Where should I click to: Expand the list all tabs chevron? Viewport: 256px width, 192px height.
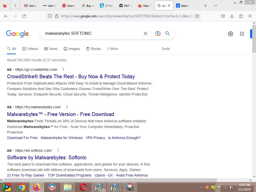click(215, 5)
